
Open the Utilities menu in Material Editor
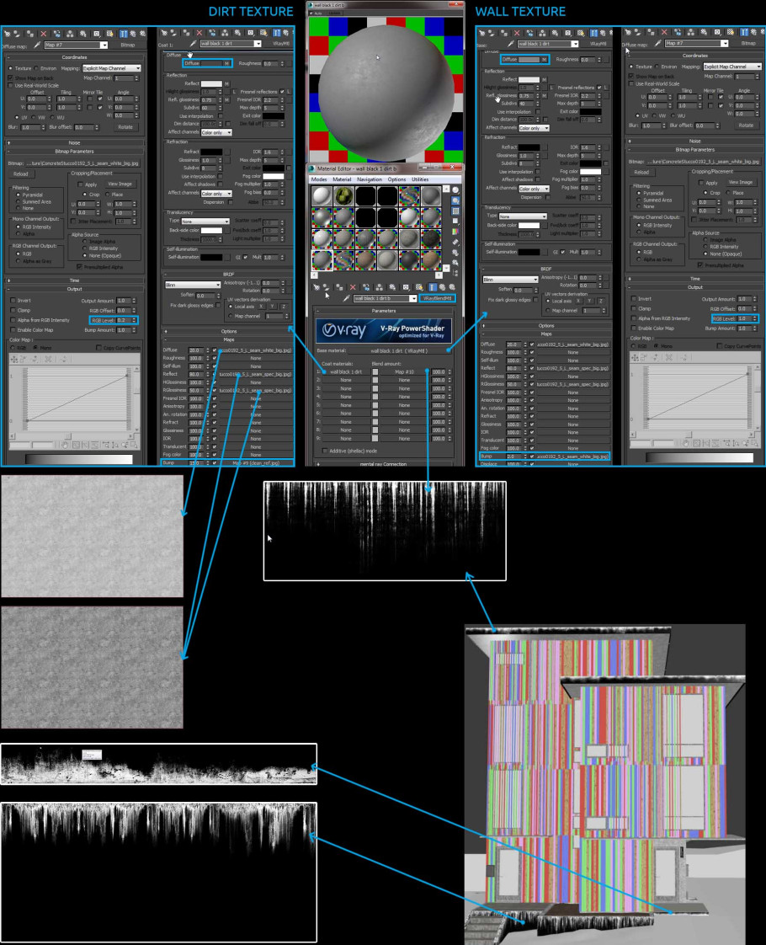[x=420, y=179]
